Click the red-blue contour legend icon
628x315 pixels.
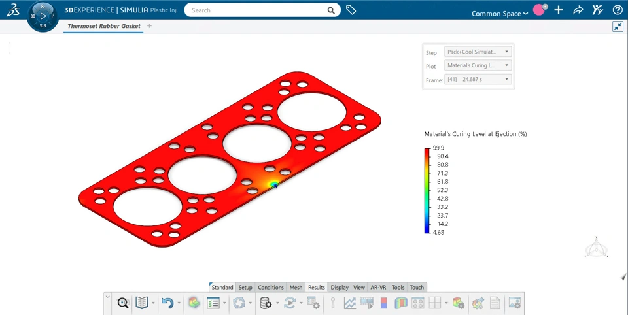pos(384,303)
